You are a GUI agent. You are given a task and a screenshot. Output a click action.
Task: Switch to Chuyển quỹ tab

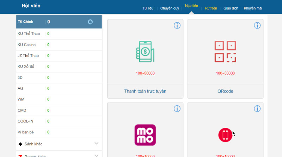click(x=170, y=8)
